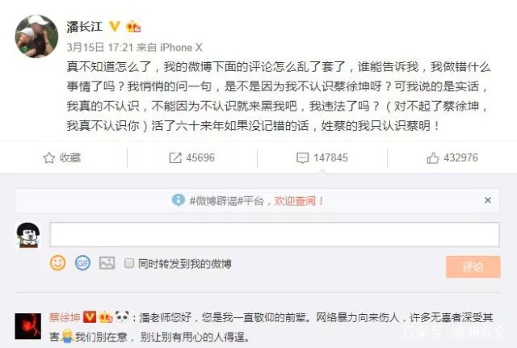The height and width of the screenshot is (348, 517).
Task: Click the 收藏 star icon
Action: tap(49, 158)
